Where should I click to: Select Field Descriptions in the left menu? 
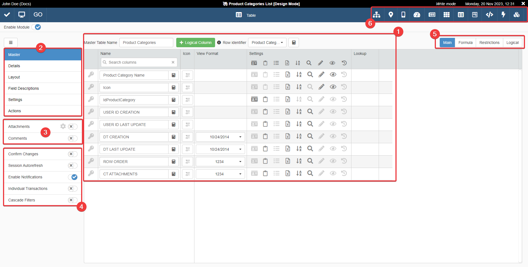coord(24,88)
